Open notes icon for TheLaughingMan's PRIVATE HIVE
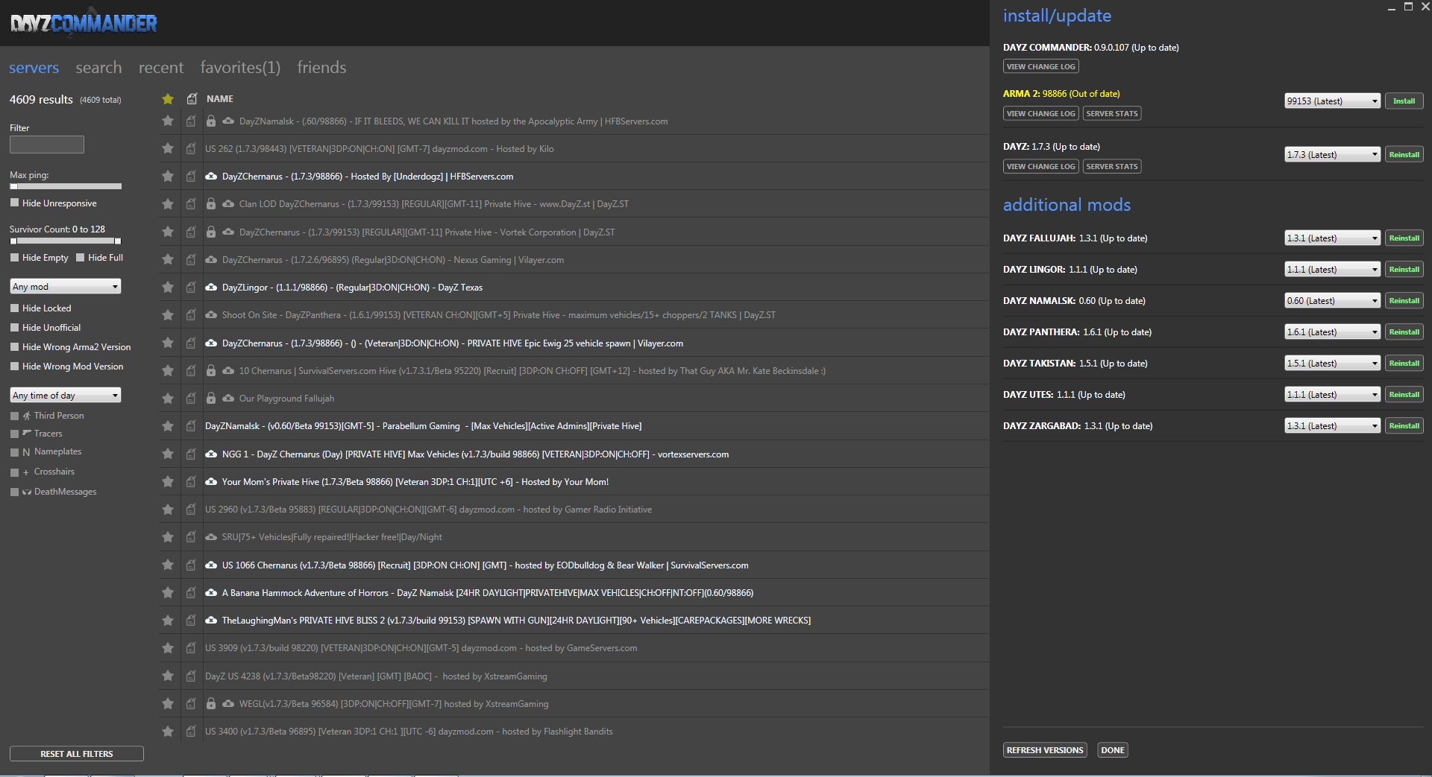The width and height of the screenshot is (1432, 777). tap(191, 621)
